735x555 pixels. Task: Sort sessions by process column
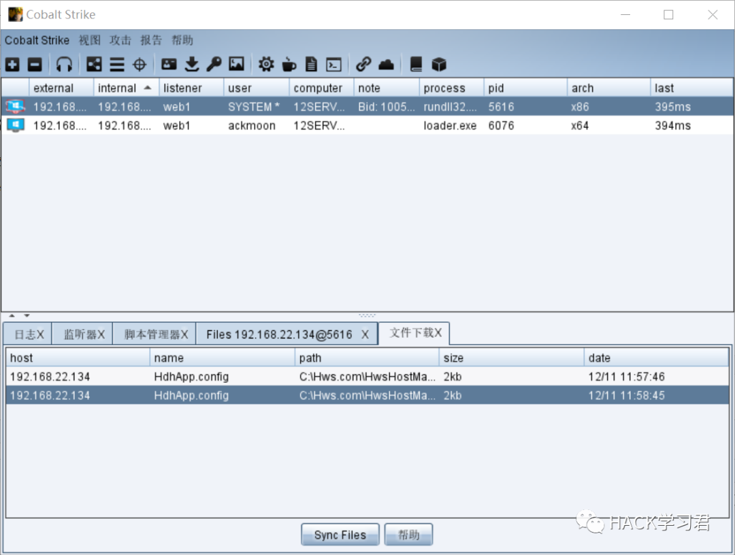coord(451,88)
